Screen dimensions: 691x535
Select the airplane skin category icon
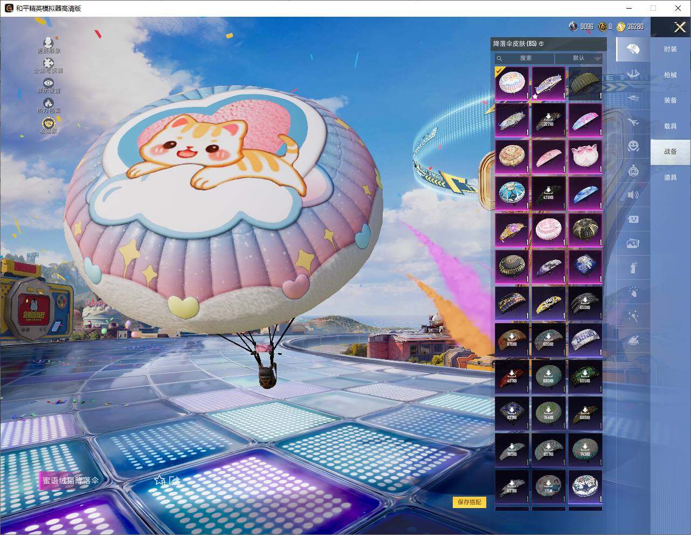(633, 122)
